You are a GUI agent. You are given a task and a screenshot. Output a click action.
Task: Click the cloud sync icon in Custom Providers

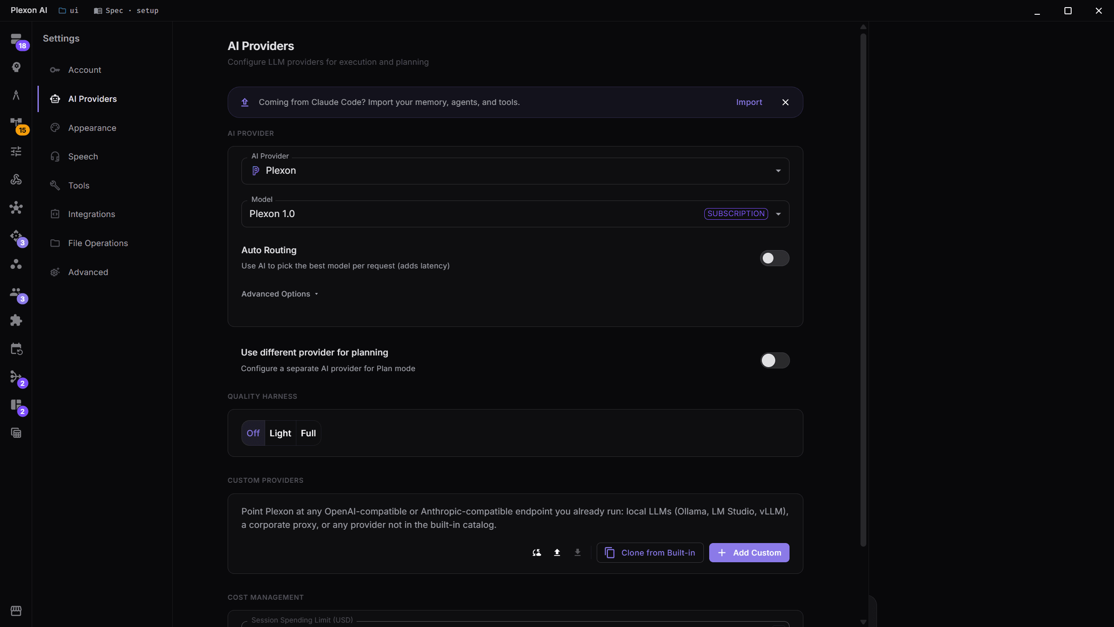tap(537, 553)
